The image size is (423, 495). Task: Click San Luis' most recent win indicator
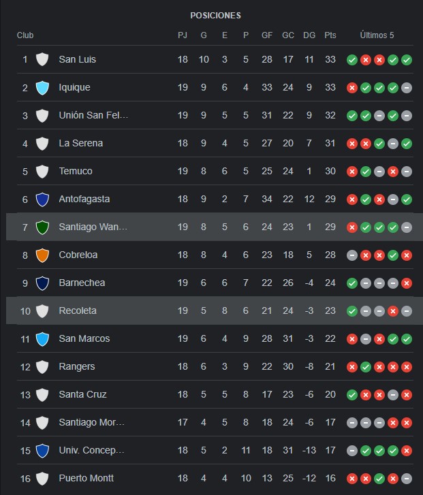[x=407, y=60]
